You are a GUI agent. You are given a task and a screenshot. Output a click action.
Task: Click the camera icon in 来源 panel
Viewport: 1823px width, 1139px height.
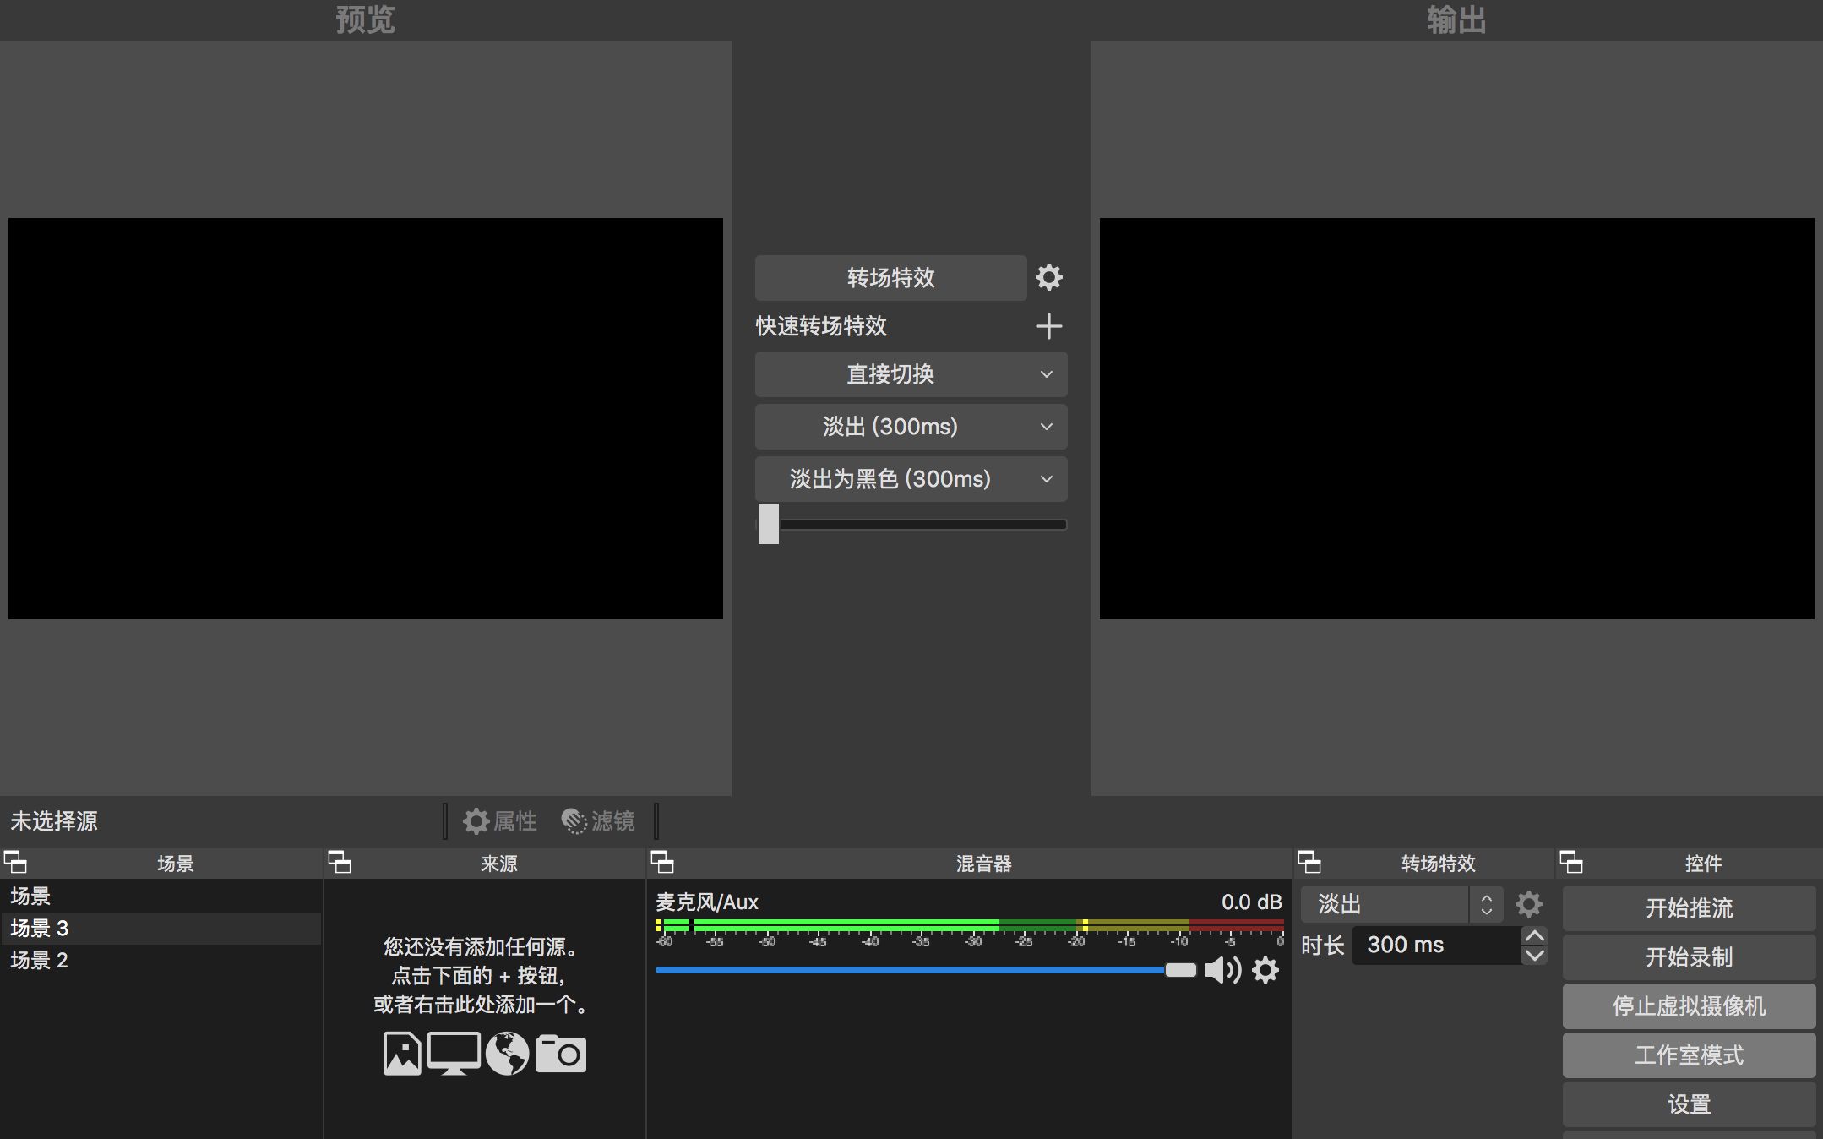(x=561, y=1054)
